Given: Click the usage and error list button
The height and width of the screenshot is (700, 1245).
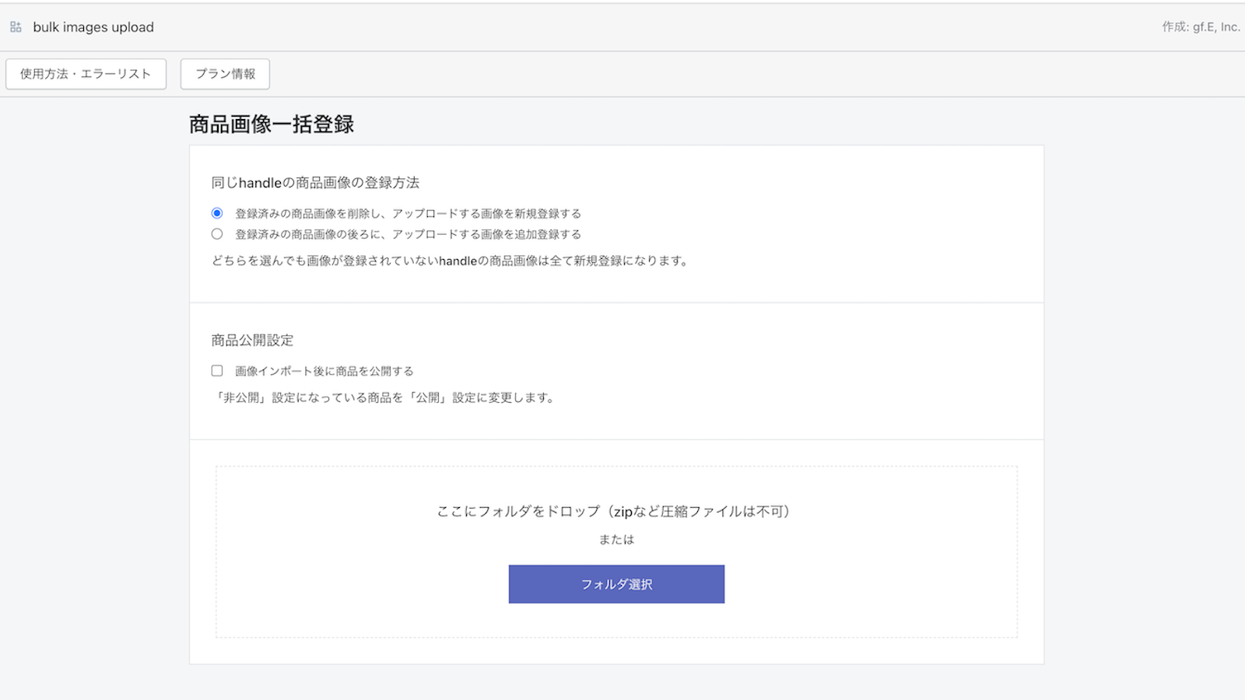Looking at the screenshot, I should point(86,74).
